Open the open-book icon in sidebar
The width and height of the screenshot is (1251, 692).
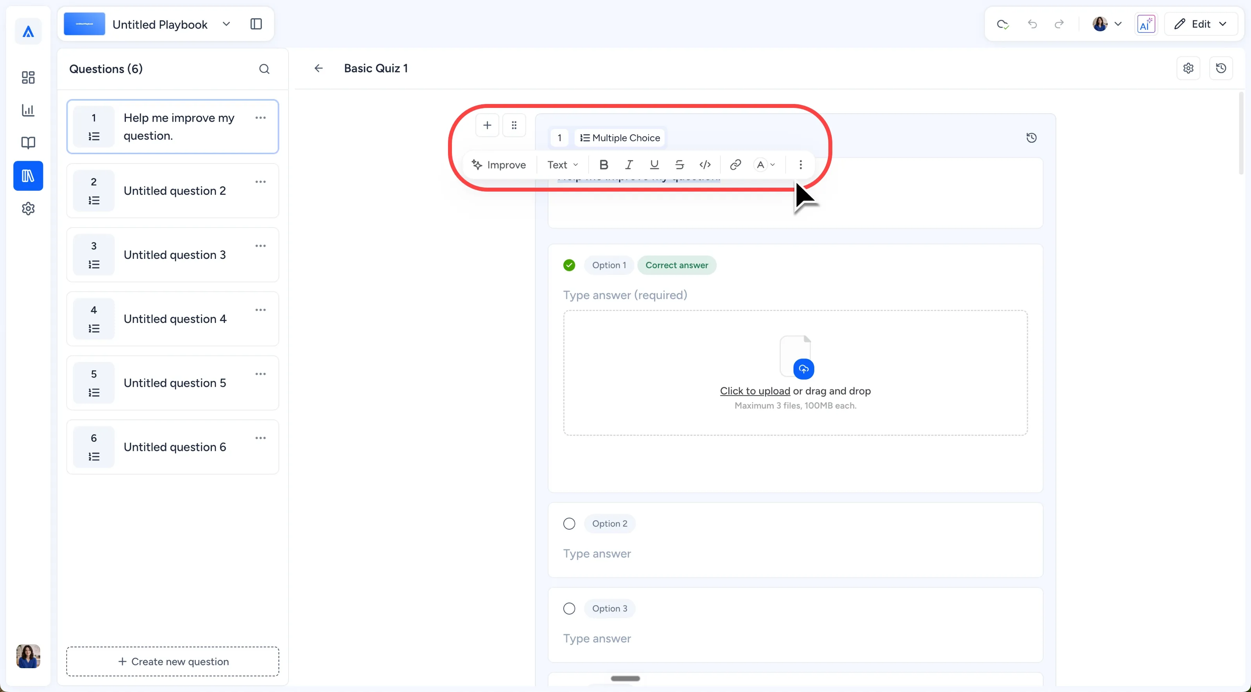pos(28,143)
